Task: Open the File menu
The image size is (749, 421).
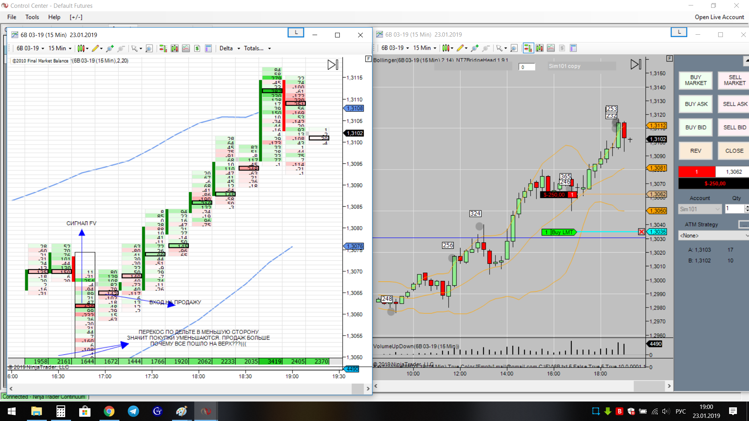Action: [12, 17]
